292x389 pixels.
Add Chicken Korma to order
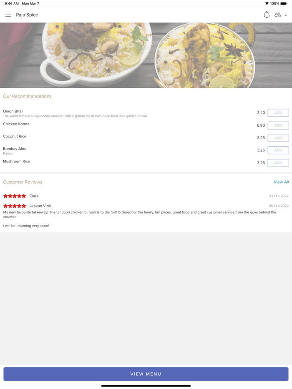pos(278,125)
